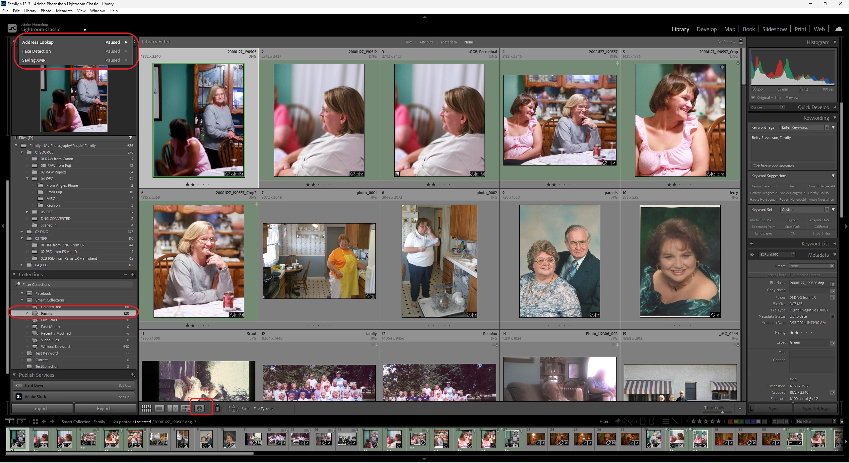Select the parents portrait thumbnail in grid
This screenshot has width=849, height=463.
[559, 261]
